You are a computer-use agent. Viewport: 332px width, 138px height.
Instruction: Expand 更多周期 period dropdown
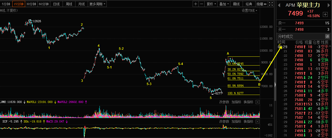coord(97,4)
